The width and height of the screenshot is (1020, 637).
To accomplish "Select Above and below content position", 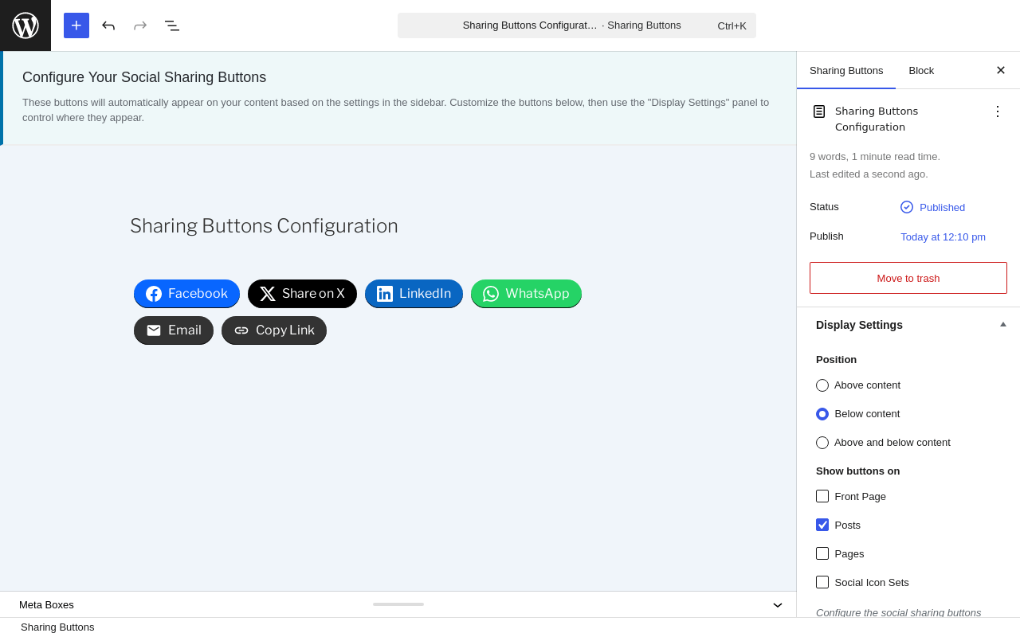I will point(822,443).
